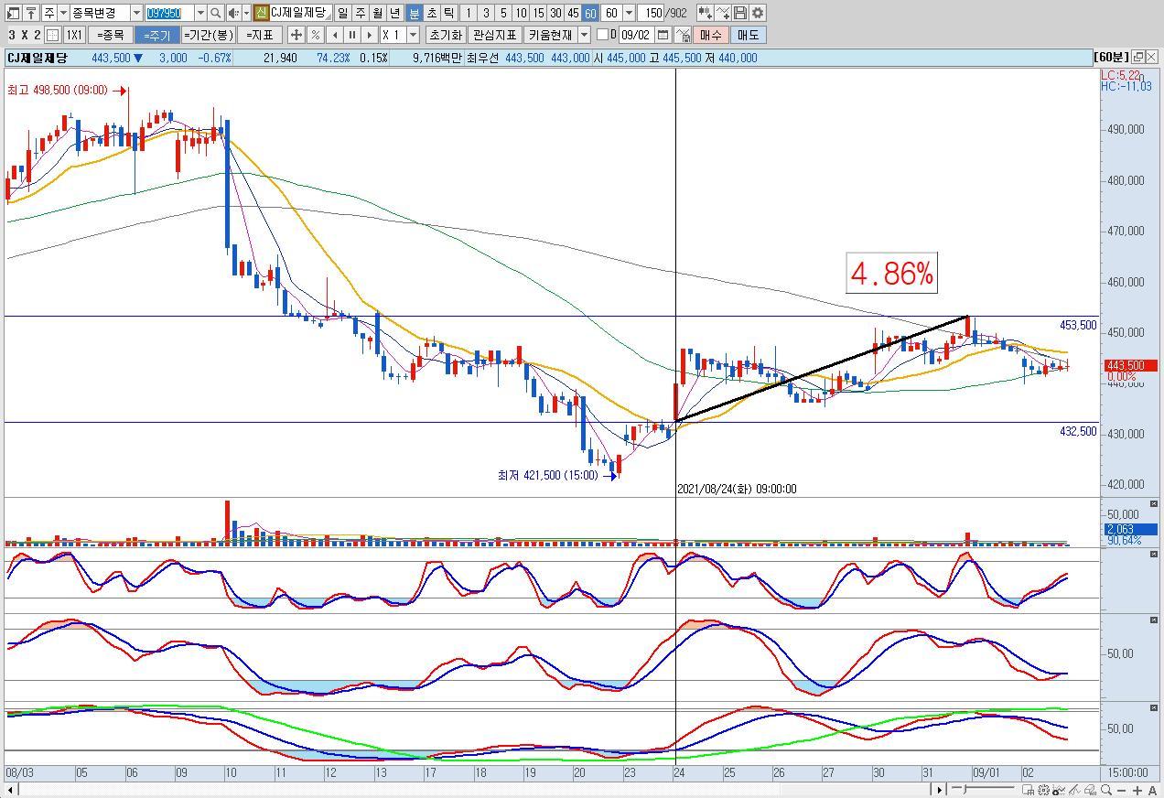Click the crosshair move icon
Viewport: 1164px width, 798px height.
[x=296, y=35]
